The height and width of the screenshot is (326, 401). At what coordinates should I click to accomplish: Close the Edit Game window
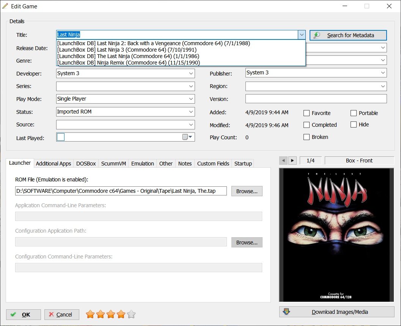[x=389, y=6]
